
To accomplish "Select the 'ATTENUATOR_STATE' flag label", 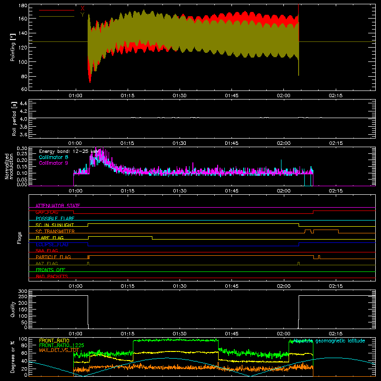I will tap(58, 206).
